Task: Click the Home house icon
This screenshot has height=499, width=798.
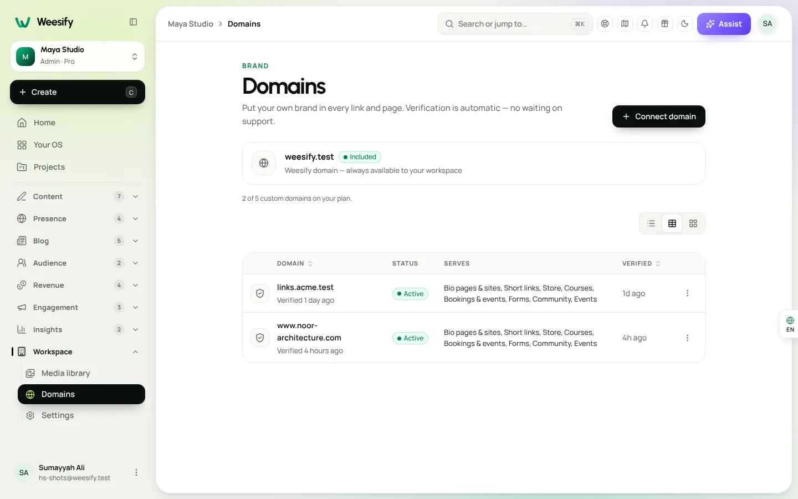Action: 22,123
